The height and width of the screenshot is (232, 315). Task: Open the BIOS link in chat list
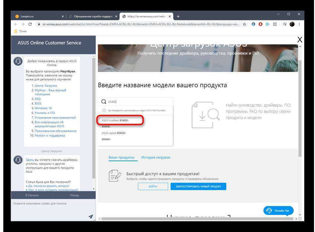38,103
